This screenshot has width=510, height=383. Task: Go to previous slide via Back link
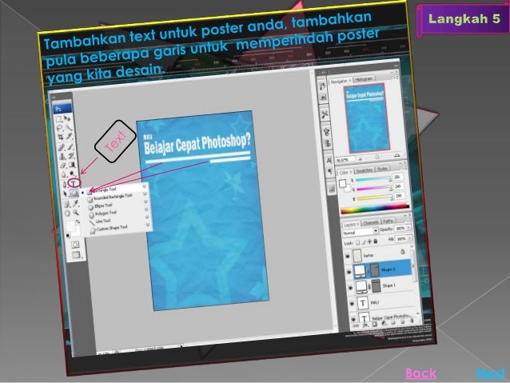[x=420, y=373]
